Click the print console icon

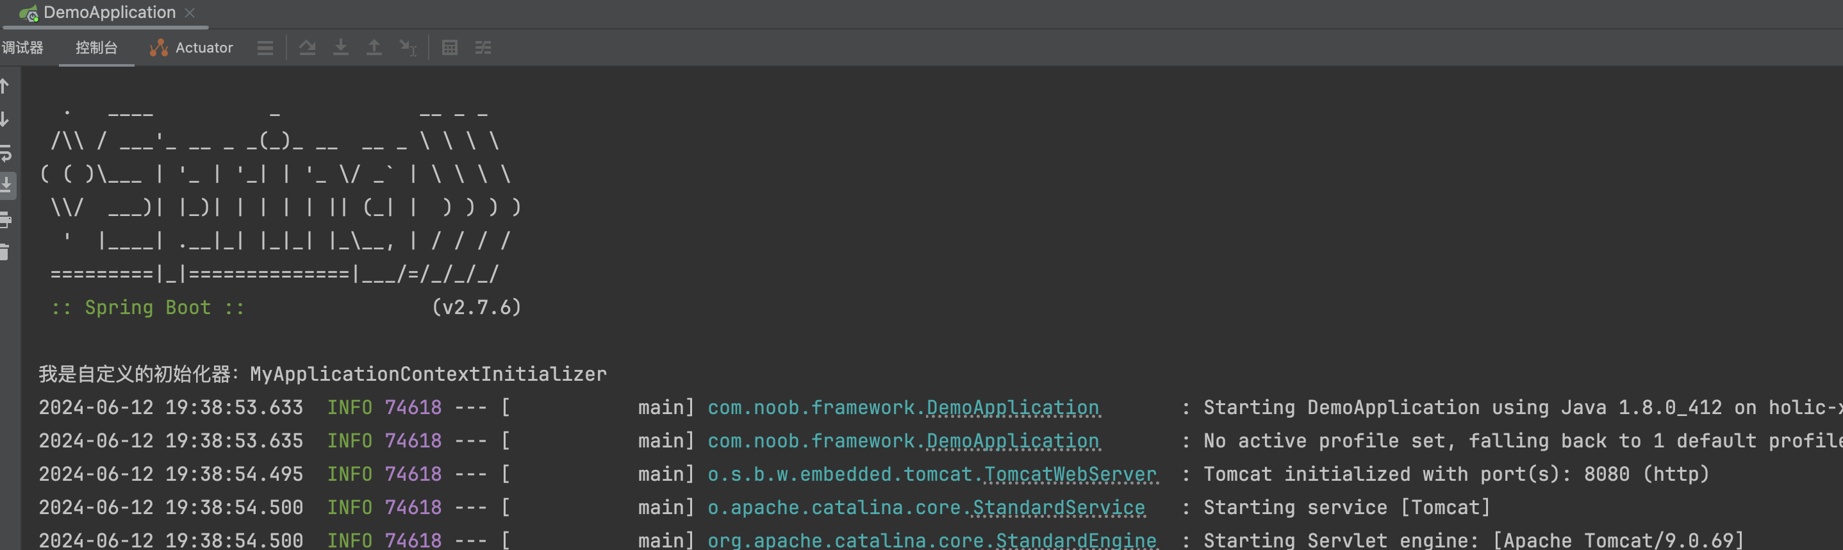6,220
